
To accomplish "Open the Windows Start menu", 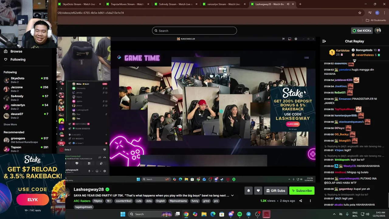I will tap(123, 214).
